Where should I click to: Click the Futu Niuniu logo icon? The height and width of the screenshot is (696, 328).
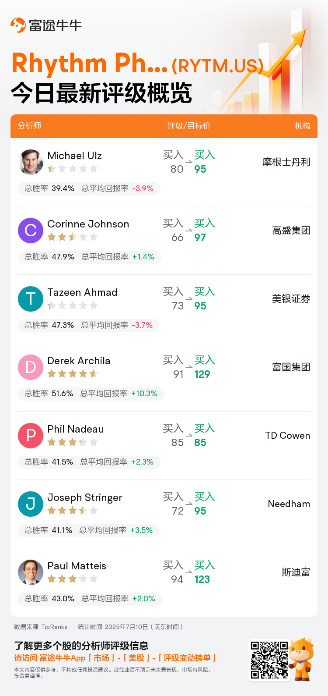[18, 25]
